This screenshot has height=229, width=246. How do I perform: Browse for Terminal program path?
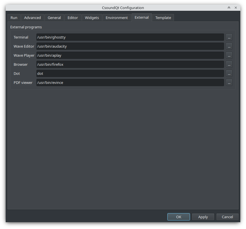click(229, 37)
